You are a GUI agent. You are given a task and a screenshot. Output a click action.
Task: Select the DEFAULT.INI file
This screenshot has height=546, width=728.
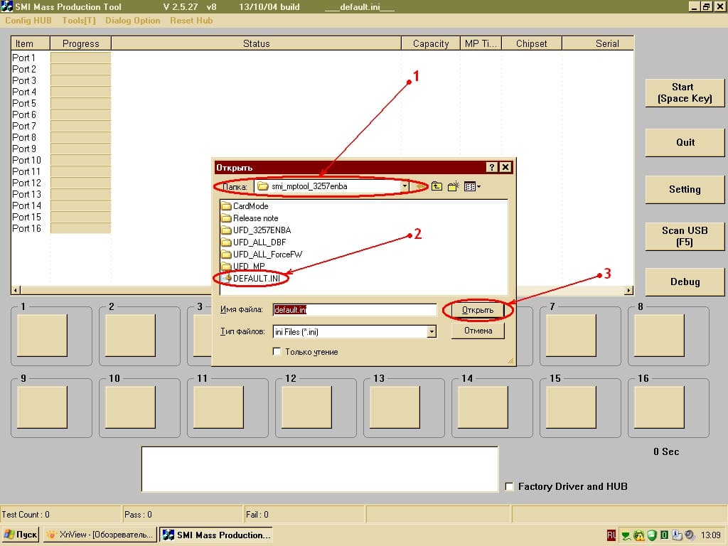pyautogui.click(x=251, y=279)
